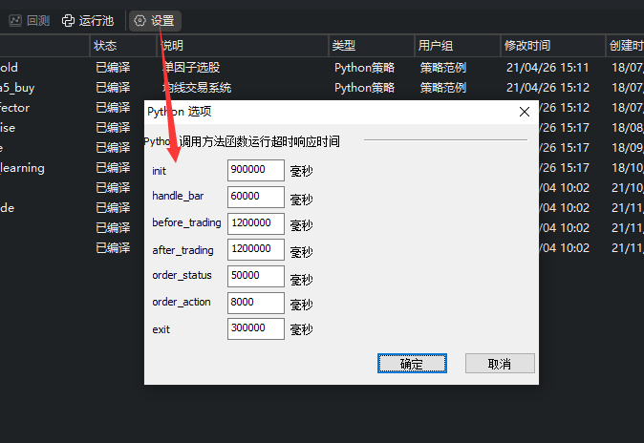Edit the after_trading timeout field
The height and width of the screenshot is (443, 644).
point(256,249)
